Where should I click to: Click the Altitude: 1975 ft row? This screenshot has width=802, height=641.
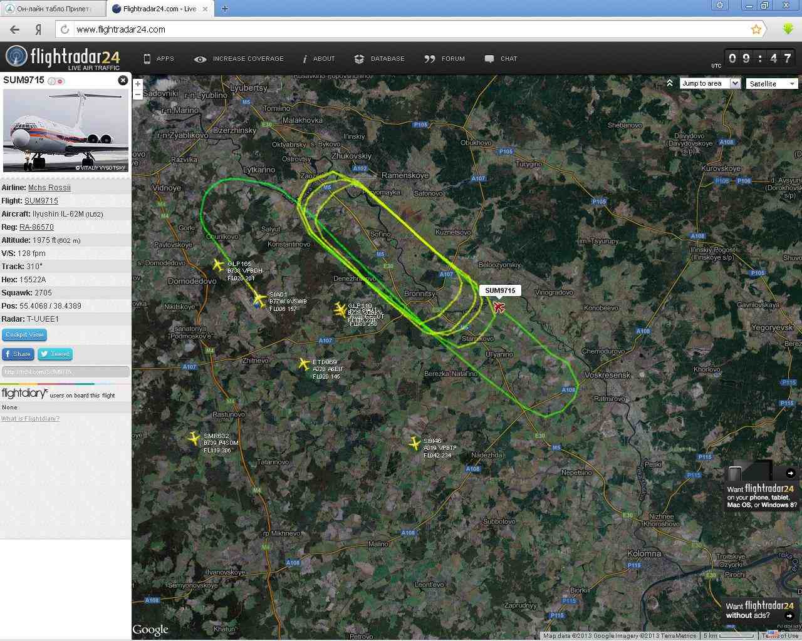(x=66, y=240)
